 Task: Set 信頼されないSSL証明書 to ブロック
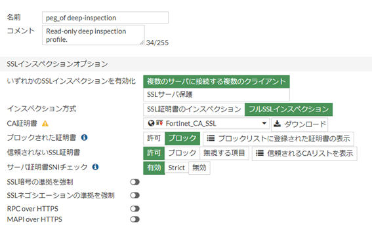[182, 153]
